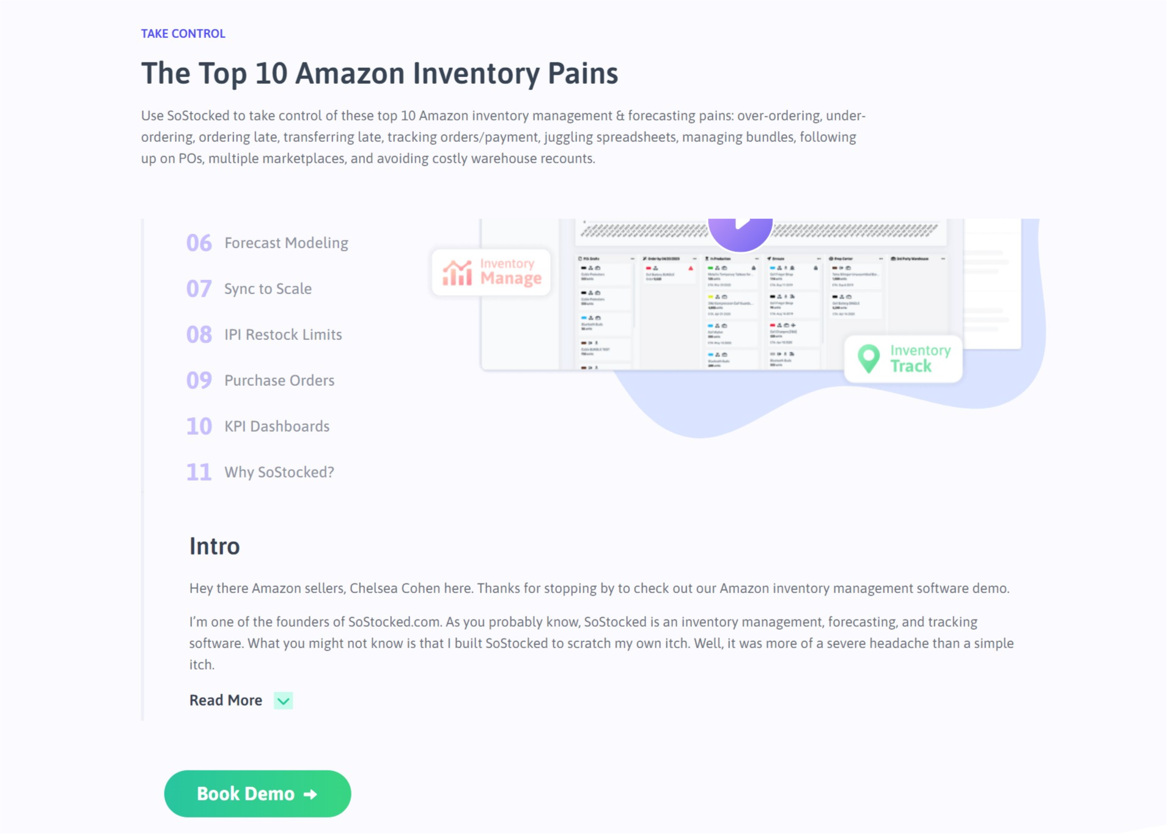Click the Inventory Manage badge label
Screen dimensions: 1167x834
pyautogui.click(x=510, y=271)
